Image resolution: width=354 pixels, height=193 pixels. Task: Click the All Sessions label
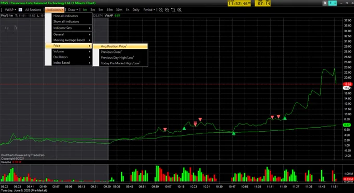coord(33,10)
